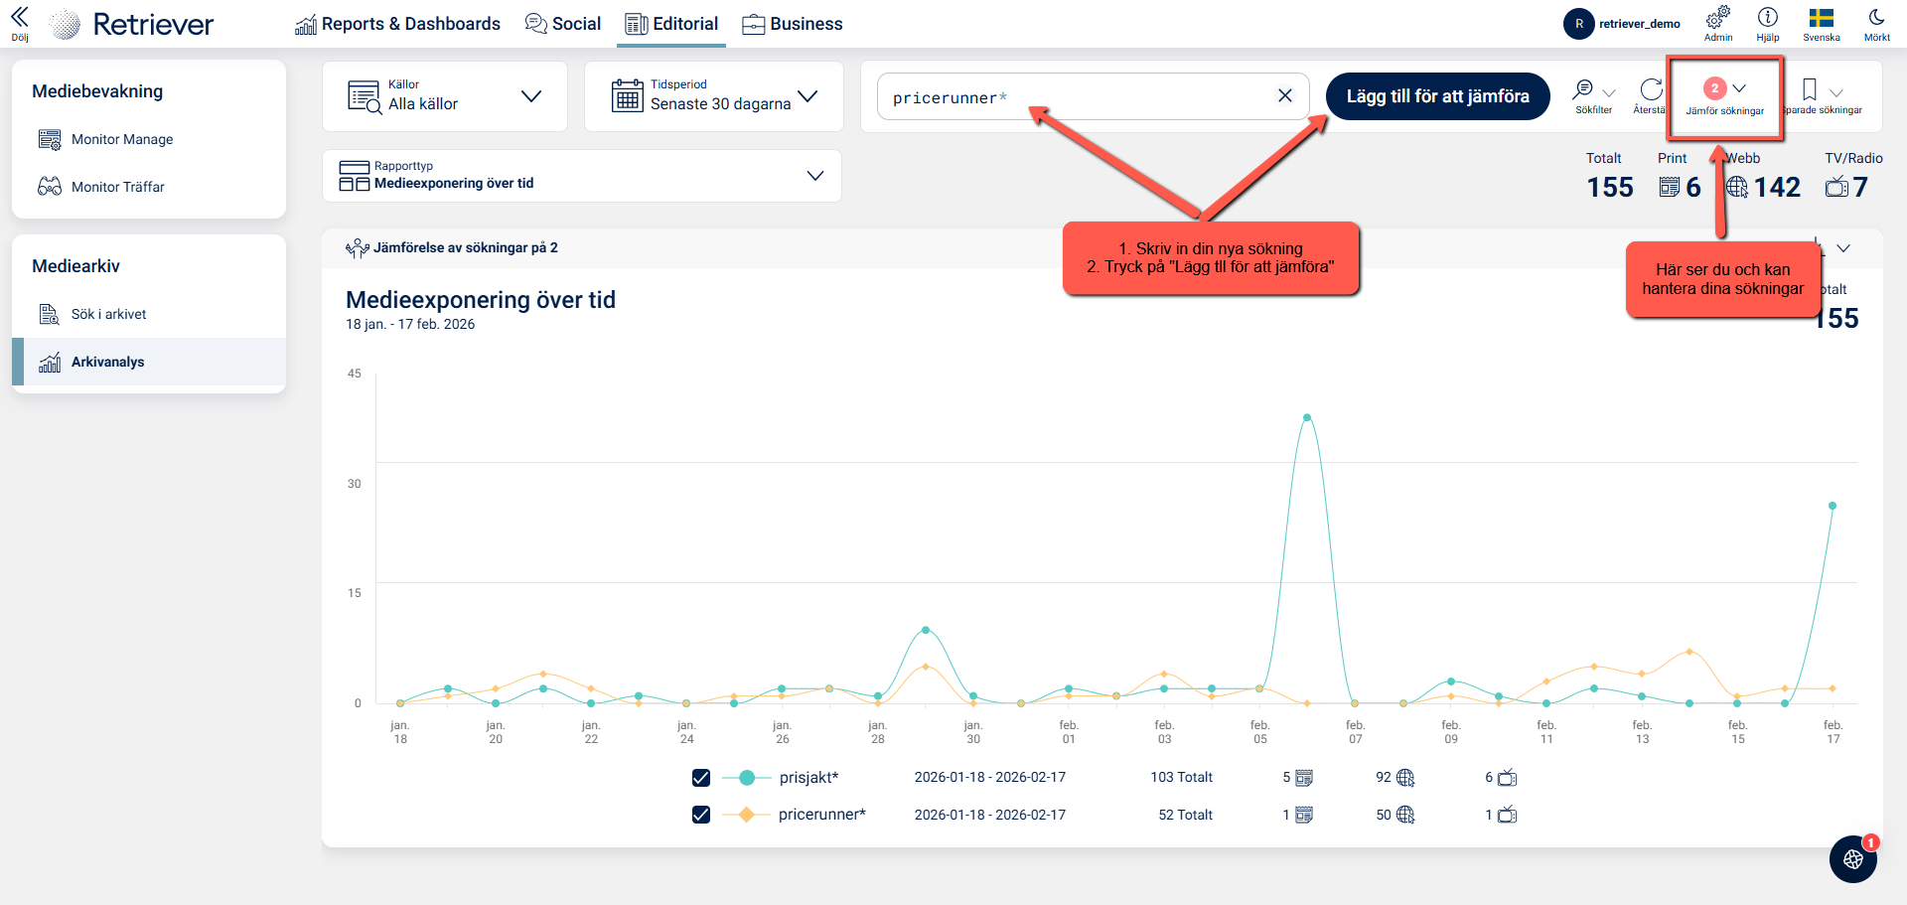Open the Sökfilter options
1907x905 pixels.
point(1594,96)
